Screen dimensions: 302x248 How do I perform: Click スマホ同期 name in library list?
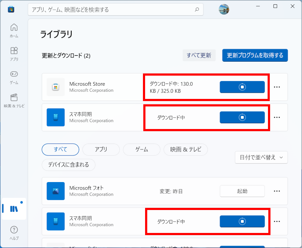click(x=81, y=218)
